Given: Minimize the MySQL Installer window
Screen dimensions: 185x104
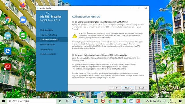Looking at the screenshot, I should 132,8.
